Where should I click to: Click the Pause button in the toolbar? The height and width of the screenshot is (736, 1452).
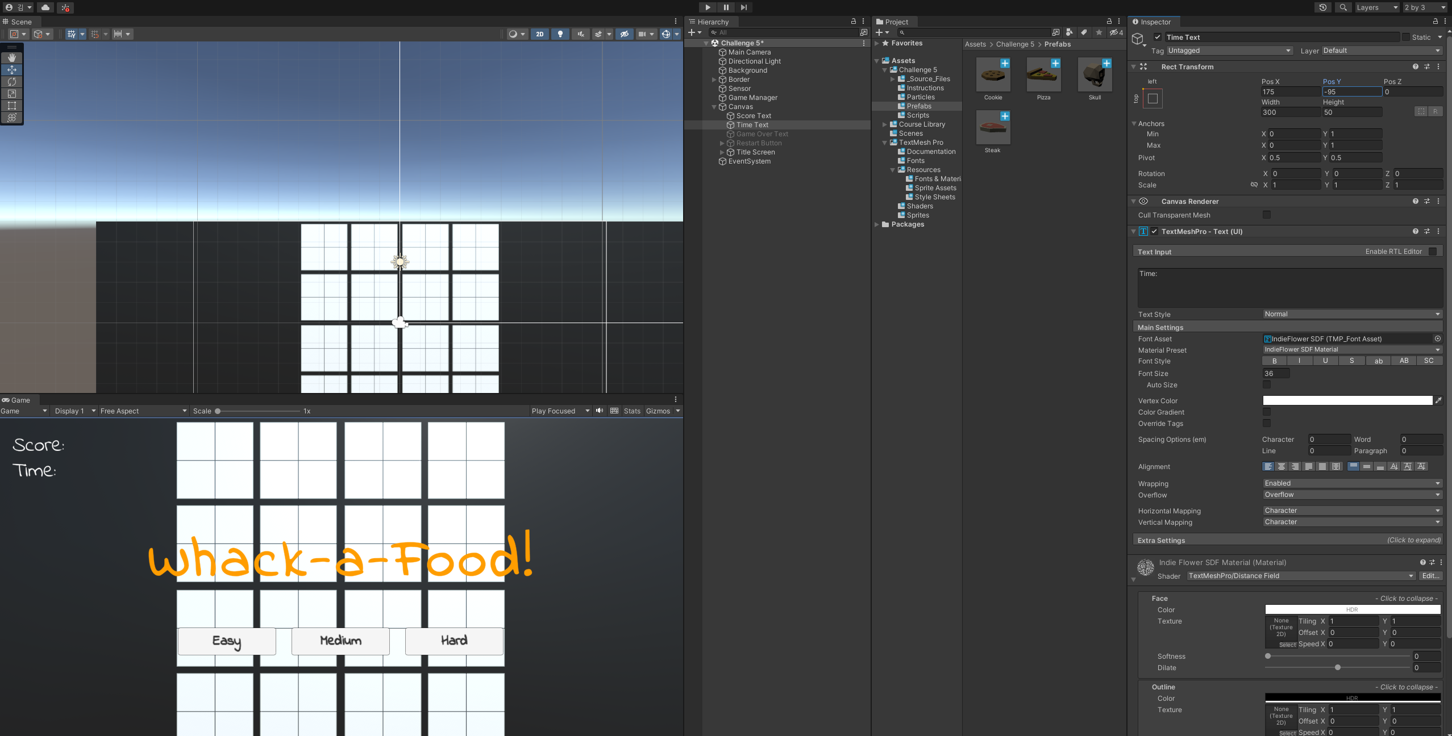click(726, 7)
